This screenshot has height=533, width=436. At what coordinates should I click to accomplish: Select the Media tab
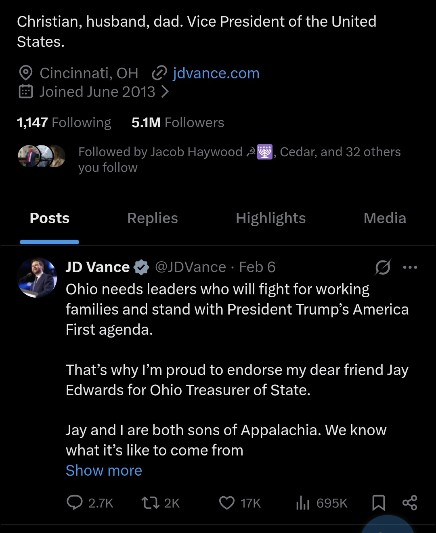pos(384,218)
